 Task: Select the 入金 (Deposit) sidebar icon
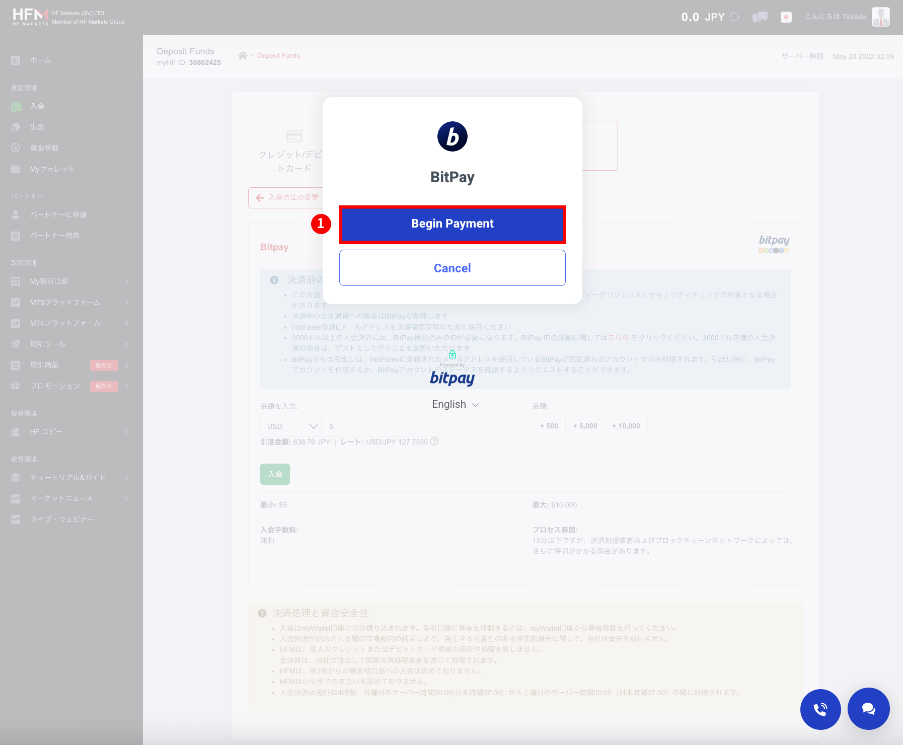pyautogui.click(x=16, y=106)
